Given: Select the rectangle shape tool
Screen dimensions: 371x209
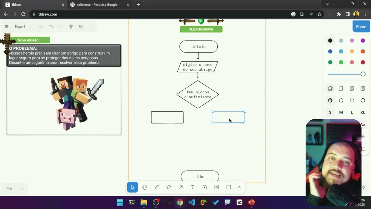Looking at the screenshot, I should pos(229,187).
